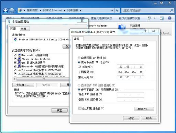Click Microsoft 网络客户端 item icon
Screen dimensions: 176x133
click(19, 55)
